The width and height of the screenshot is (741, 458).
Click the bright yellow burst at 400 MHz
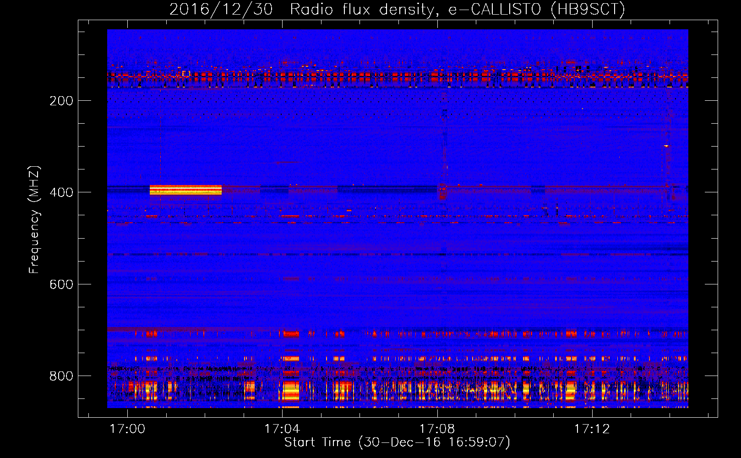pyautogui.click(x=185, y=190)
